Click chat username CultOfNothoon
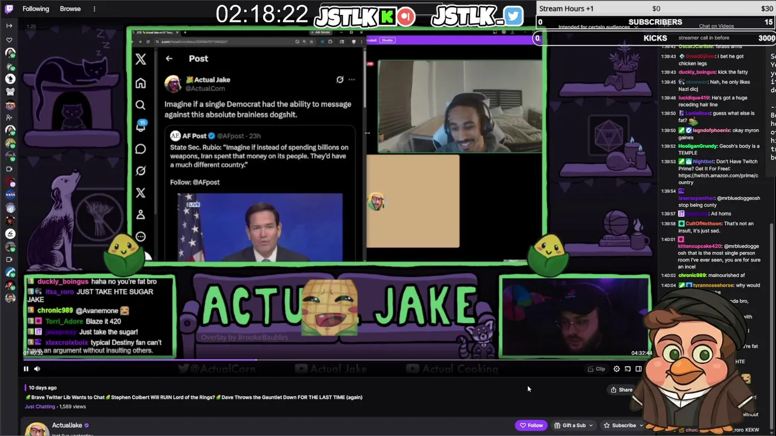Image resolution: width=776 pixels, height=436 pixels. click(703, 223)
